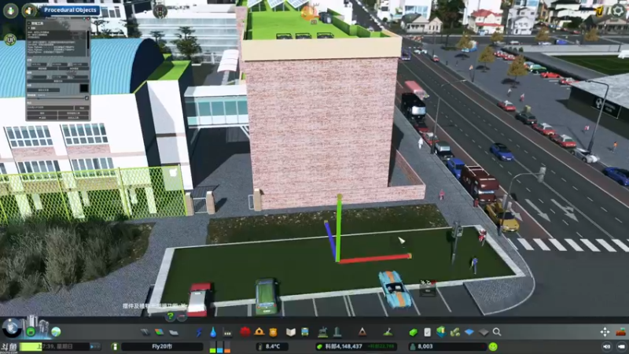Click the zoned demand color bars
629x354 pixels.
(x=220, y=347)
